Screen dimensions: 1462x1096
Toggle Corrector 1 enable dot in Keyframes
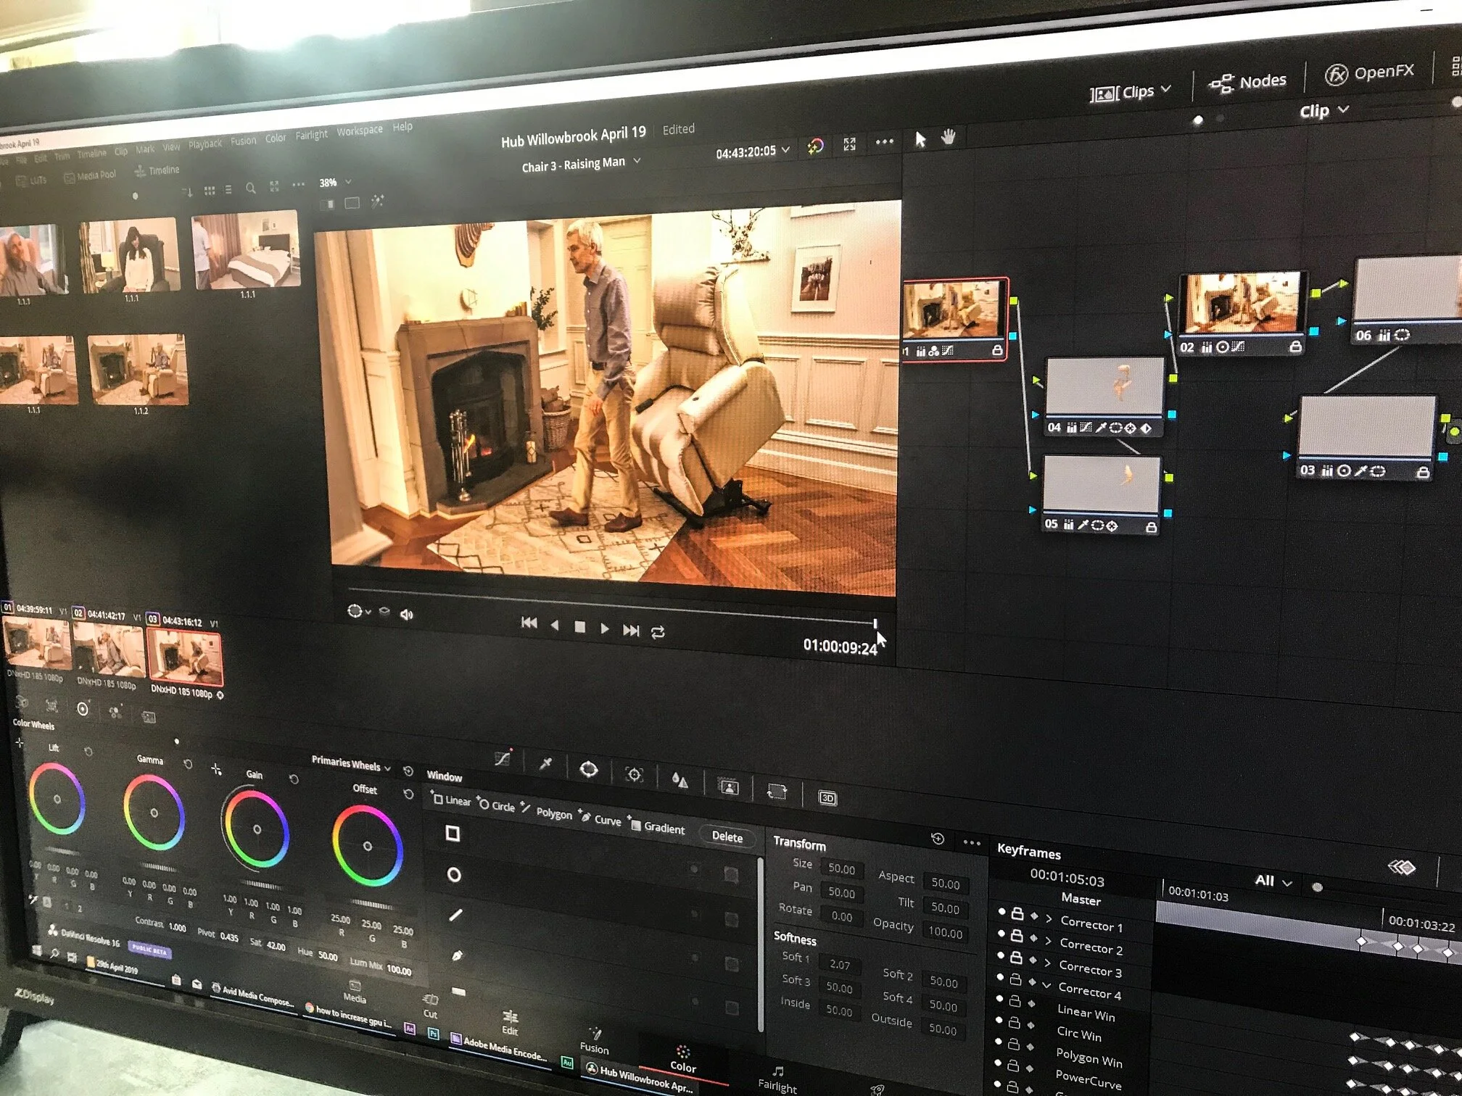tap(1001, 912)
